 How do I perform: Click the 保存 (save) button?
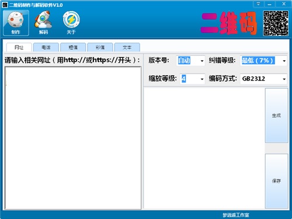point(276,181)
